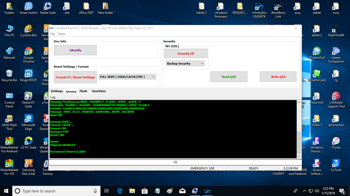Image resolution: width=350 pixels, height=196 pixels.
Task: Select the Xperia Companion desktop icon
Action: pos(336,55)
